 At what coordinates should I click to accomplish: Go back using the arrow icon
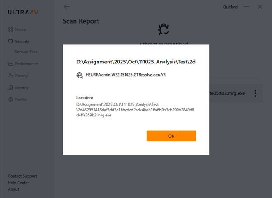click(67, 7)
